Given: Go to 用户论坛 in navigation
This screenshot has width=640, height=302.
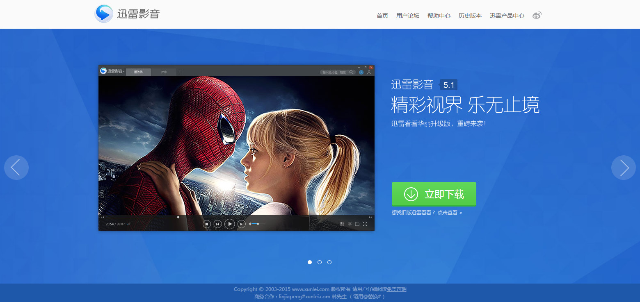Looking at the screenshot, I should point(407,16).
